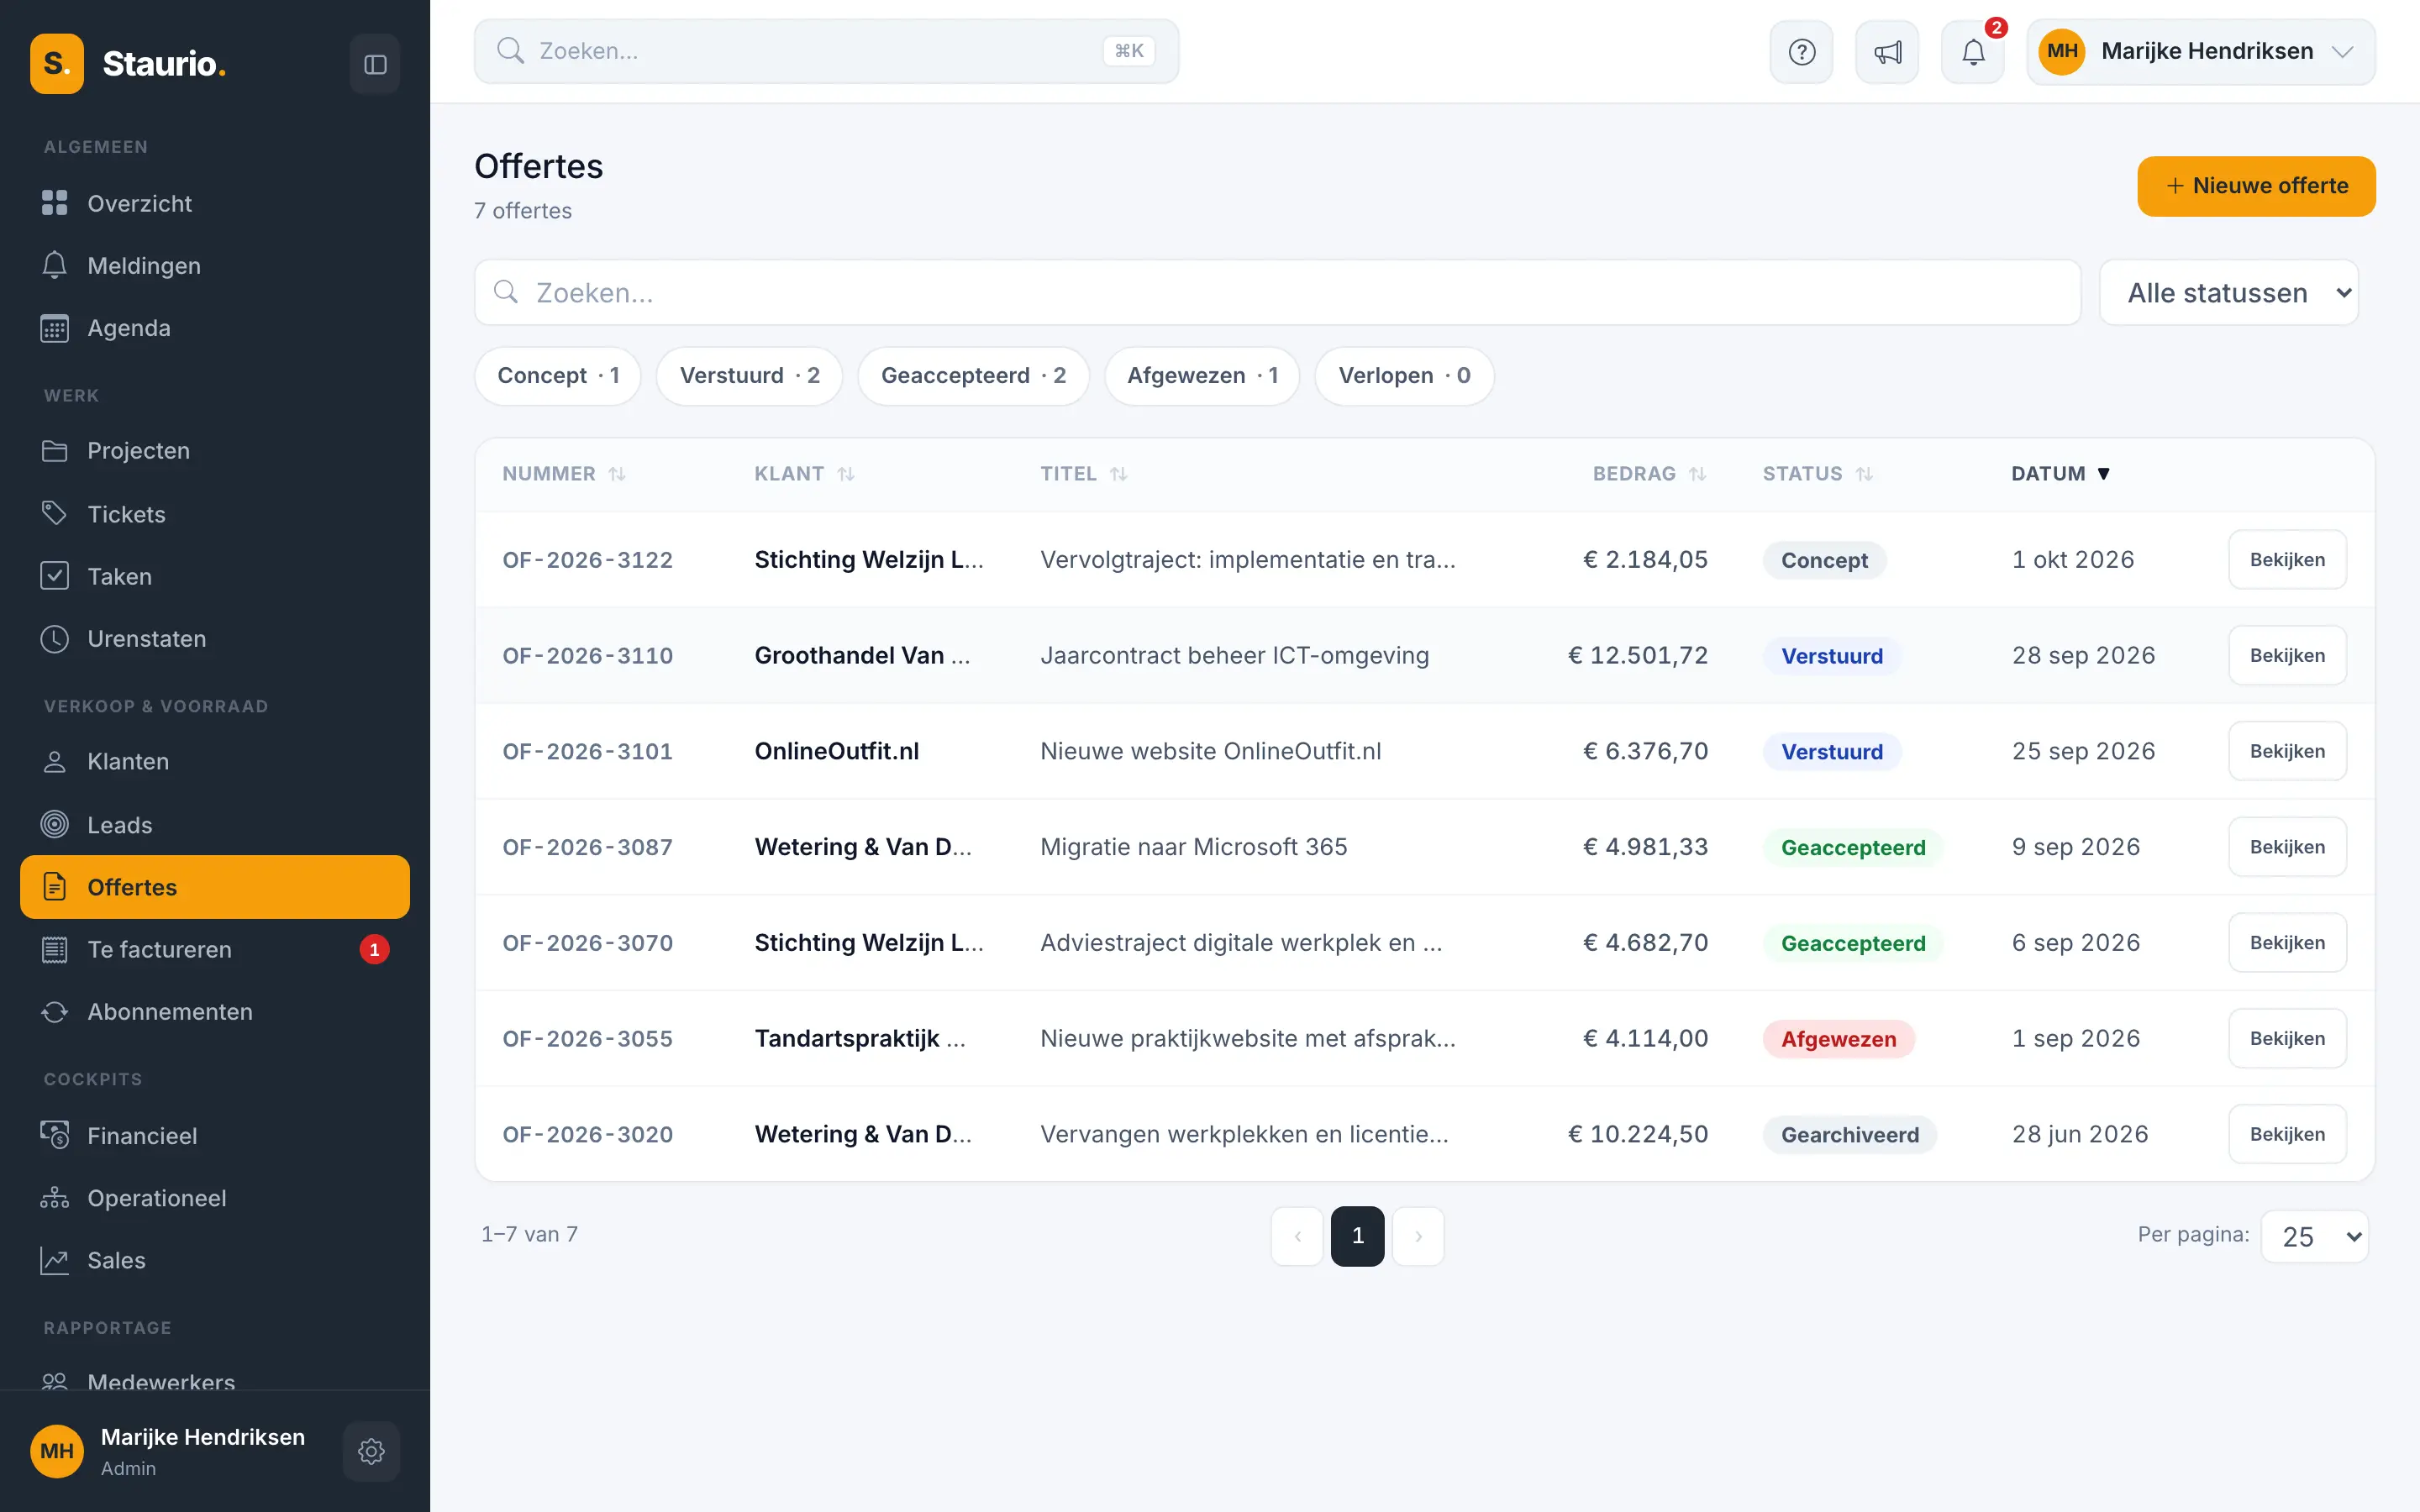This screenshot has height=1512, width=2420.
Task: Open Meldingen in the sidebar
Action: [215, 265]
